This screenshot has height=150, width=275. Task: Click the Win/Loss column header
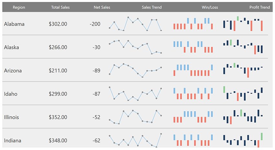coord(210,7)
